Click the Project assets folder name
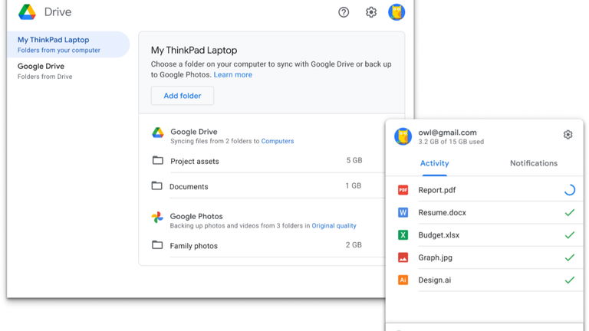The height and width of the screenshot is (331, 589). point(195,162)
